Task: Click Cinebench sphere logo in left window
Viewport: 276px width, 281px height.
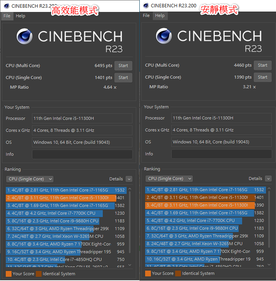Action: pyautogui.click(x=25, y=36)
